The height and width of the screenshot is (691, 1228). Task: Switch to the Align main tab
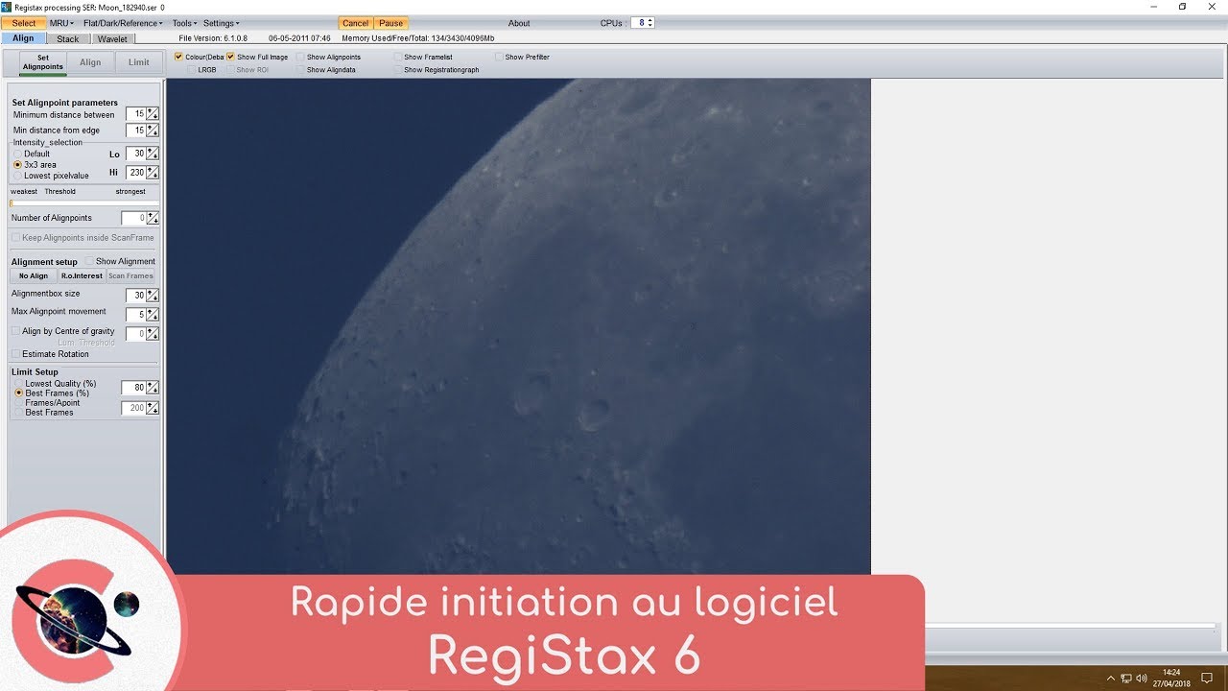[23, 38]
